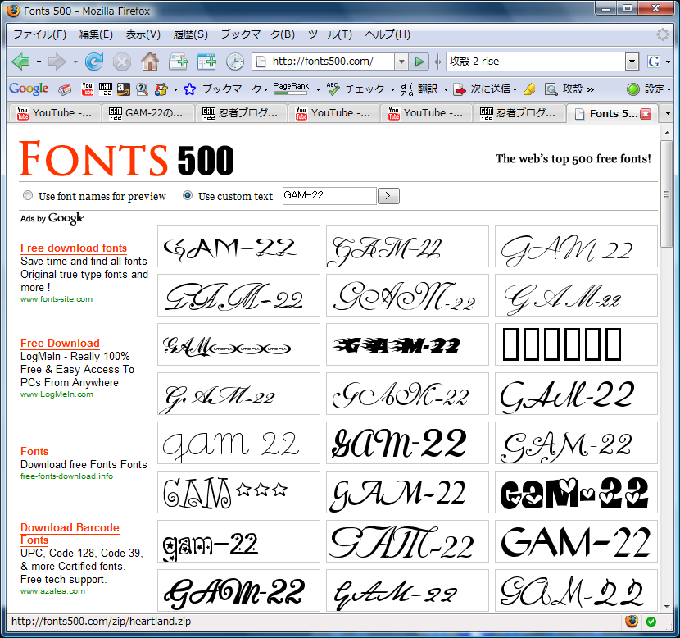
Task: Click the www.azalea.com ad URL
Action: pos(52,590)
